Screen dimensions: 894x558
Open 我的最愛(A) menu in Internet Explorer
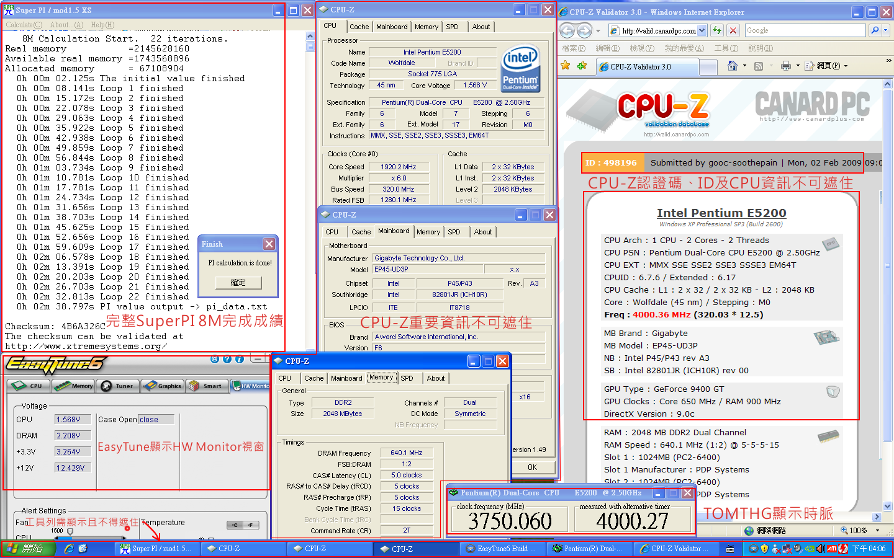(x=684, y=48)
